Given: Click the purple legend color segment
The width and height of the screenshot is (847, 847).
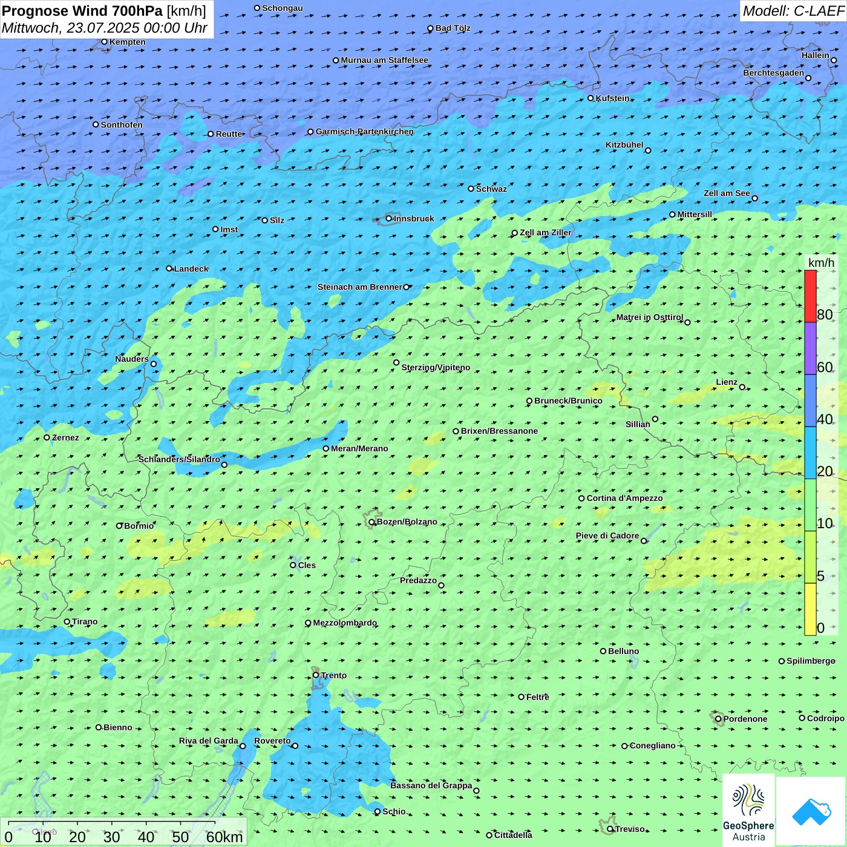Looking at the screenshot, I should coord(810,348).
